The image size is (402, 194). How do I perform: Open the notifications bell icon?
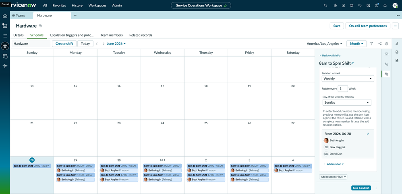pos(385,5)
